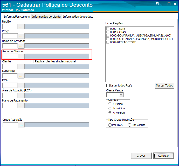
Task: Switch to Informações do cliente tab
Action: click(47, 17)
